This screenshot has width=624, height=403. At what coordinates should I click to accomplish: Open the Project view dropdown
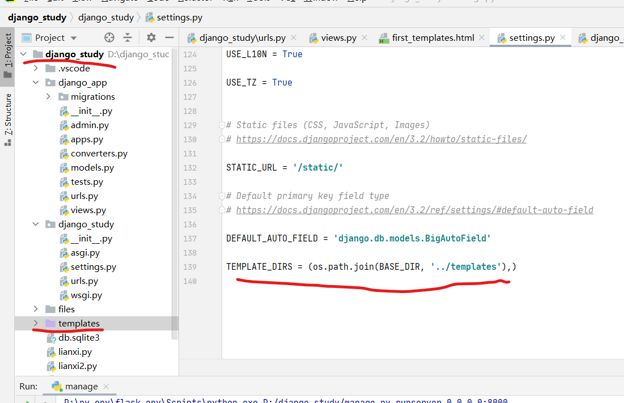click(74, 38)
